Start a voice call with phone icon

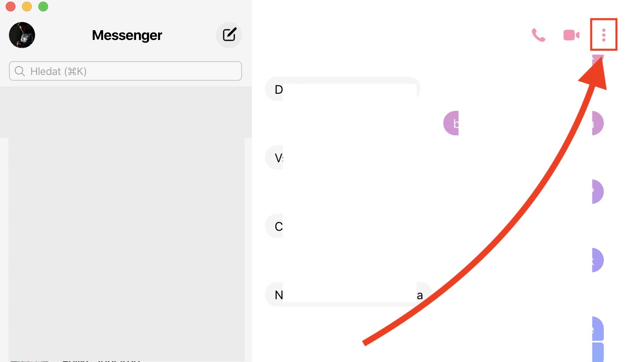point(538,35)
